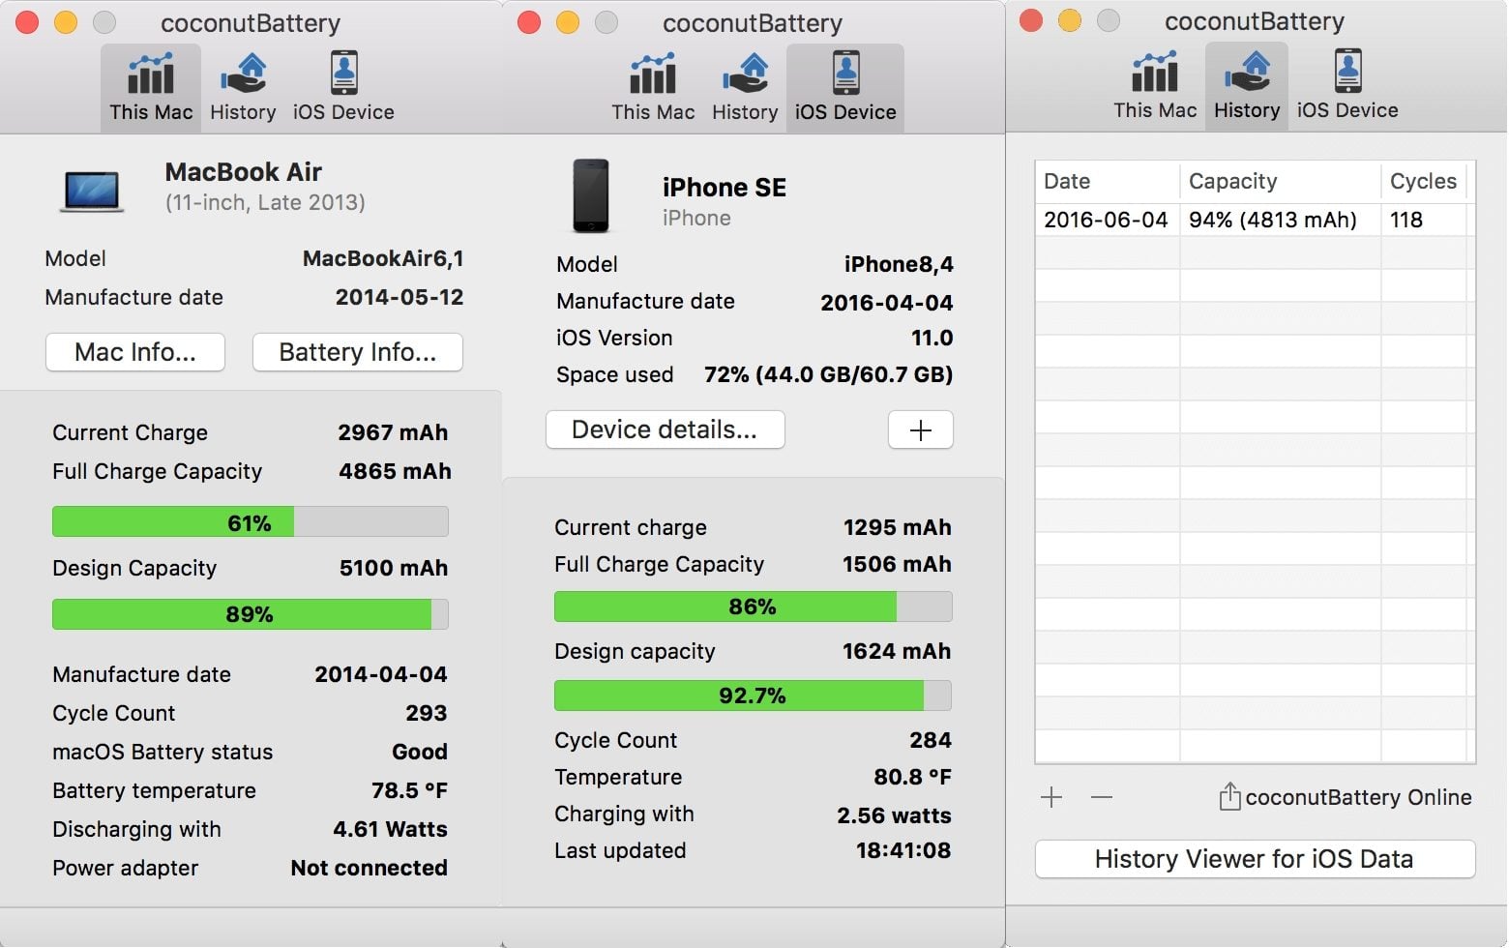This screenshot has width=1509, height=948.
Task: Click the iPhone SE device image
Action: pyautogui.click(x=590, y=196)
